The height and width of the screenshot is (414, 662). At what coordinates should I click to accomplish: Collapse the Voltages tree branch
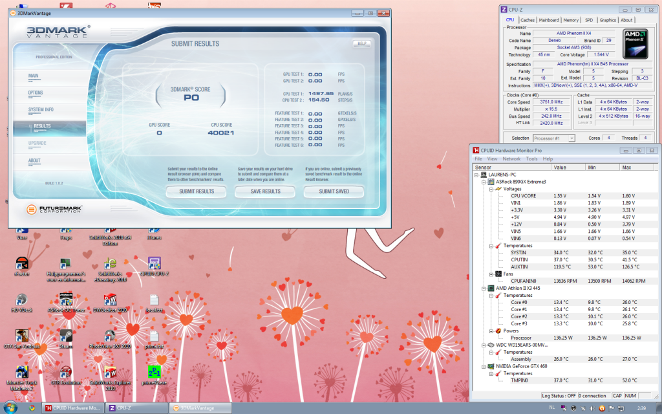(x=491, y=189)
